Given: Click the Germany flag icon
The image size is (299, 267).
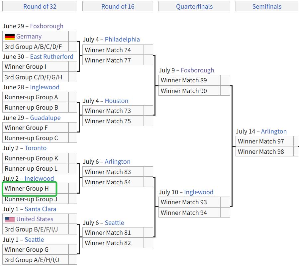Looking at the screenshot, I should 10,37.
